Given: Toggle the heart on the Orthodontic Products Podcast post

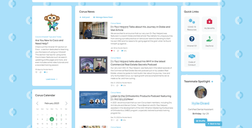Looking at the screenshot, I should pos(112,120).
